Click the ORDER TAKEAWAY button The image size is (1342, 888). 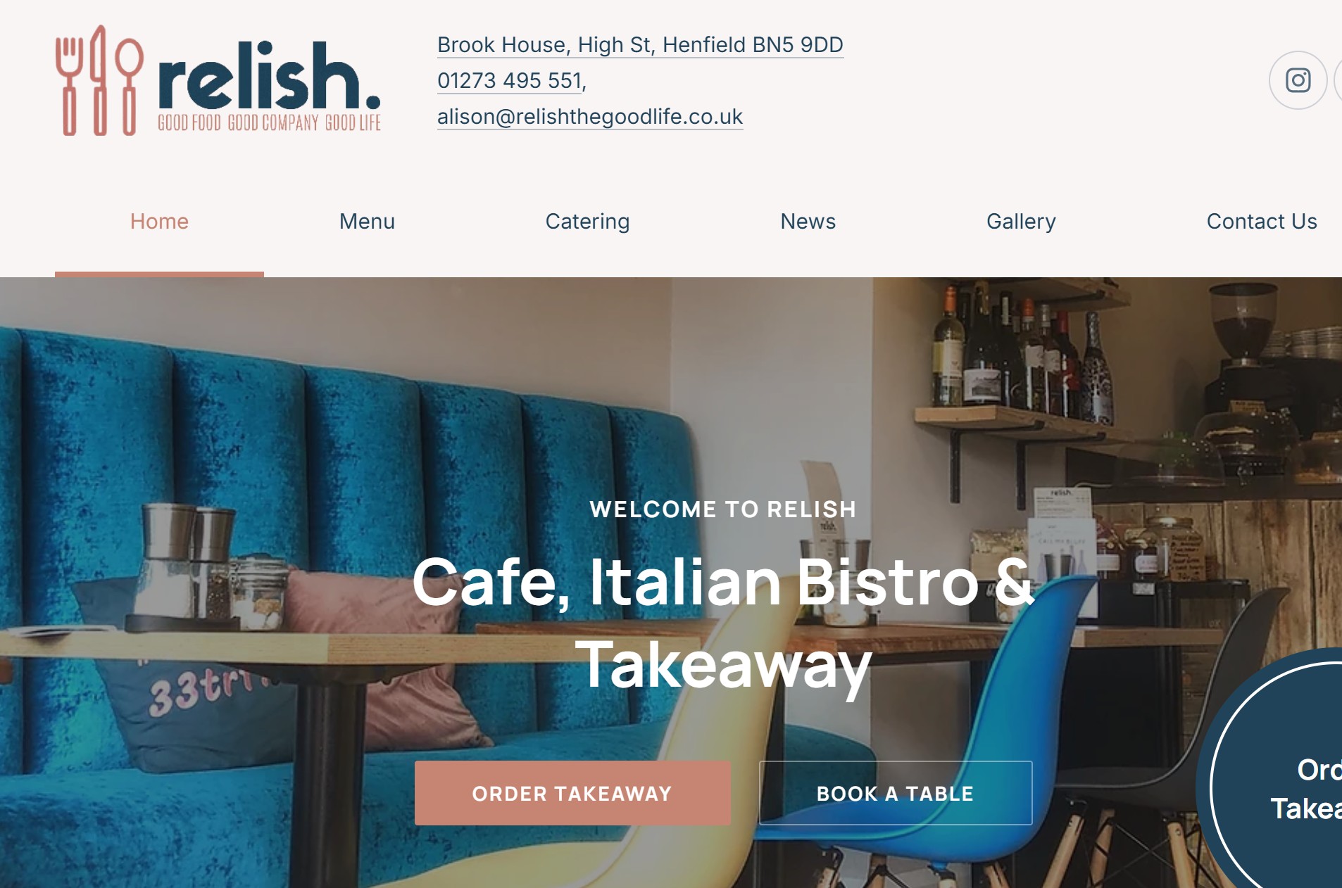(572, 793)
